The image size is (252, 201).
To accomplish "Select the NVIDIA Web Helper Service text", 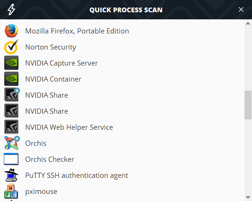I will click(69, 127).
